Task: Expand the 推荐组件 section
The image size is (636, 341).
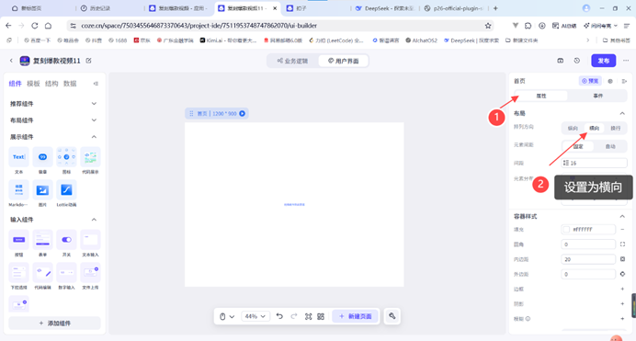Action: tap(94, 104)
